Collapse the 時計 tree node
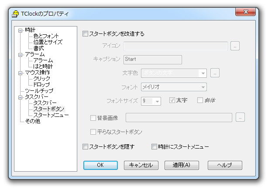Viewport: 268px width, 189px height. coord(21,30)
